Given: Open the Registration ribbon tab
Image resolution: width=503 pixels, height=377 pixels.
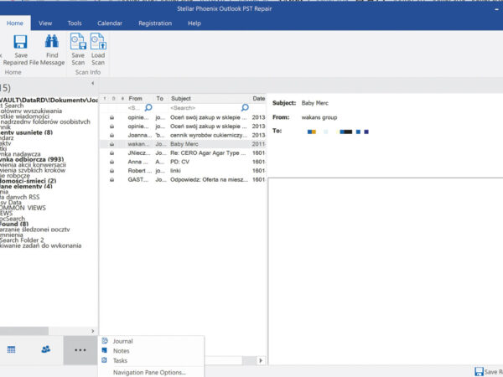Looking at the screenshot, I should 155,23.
